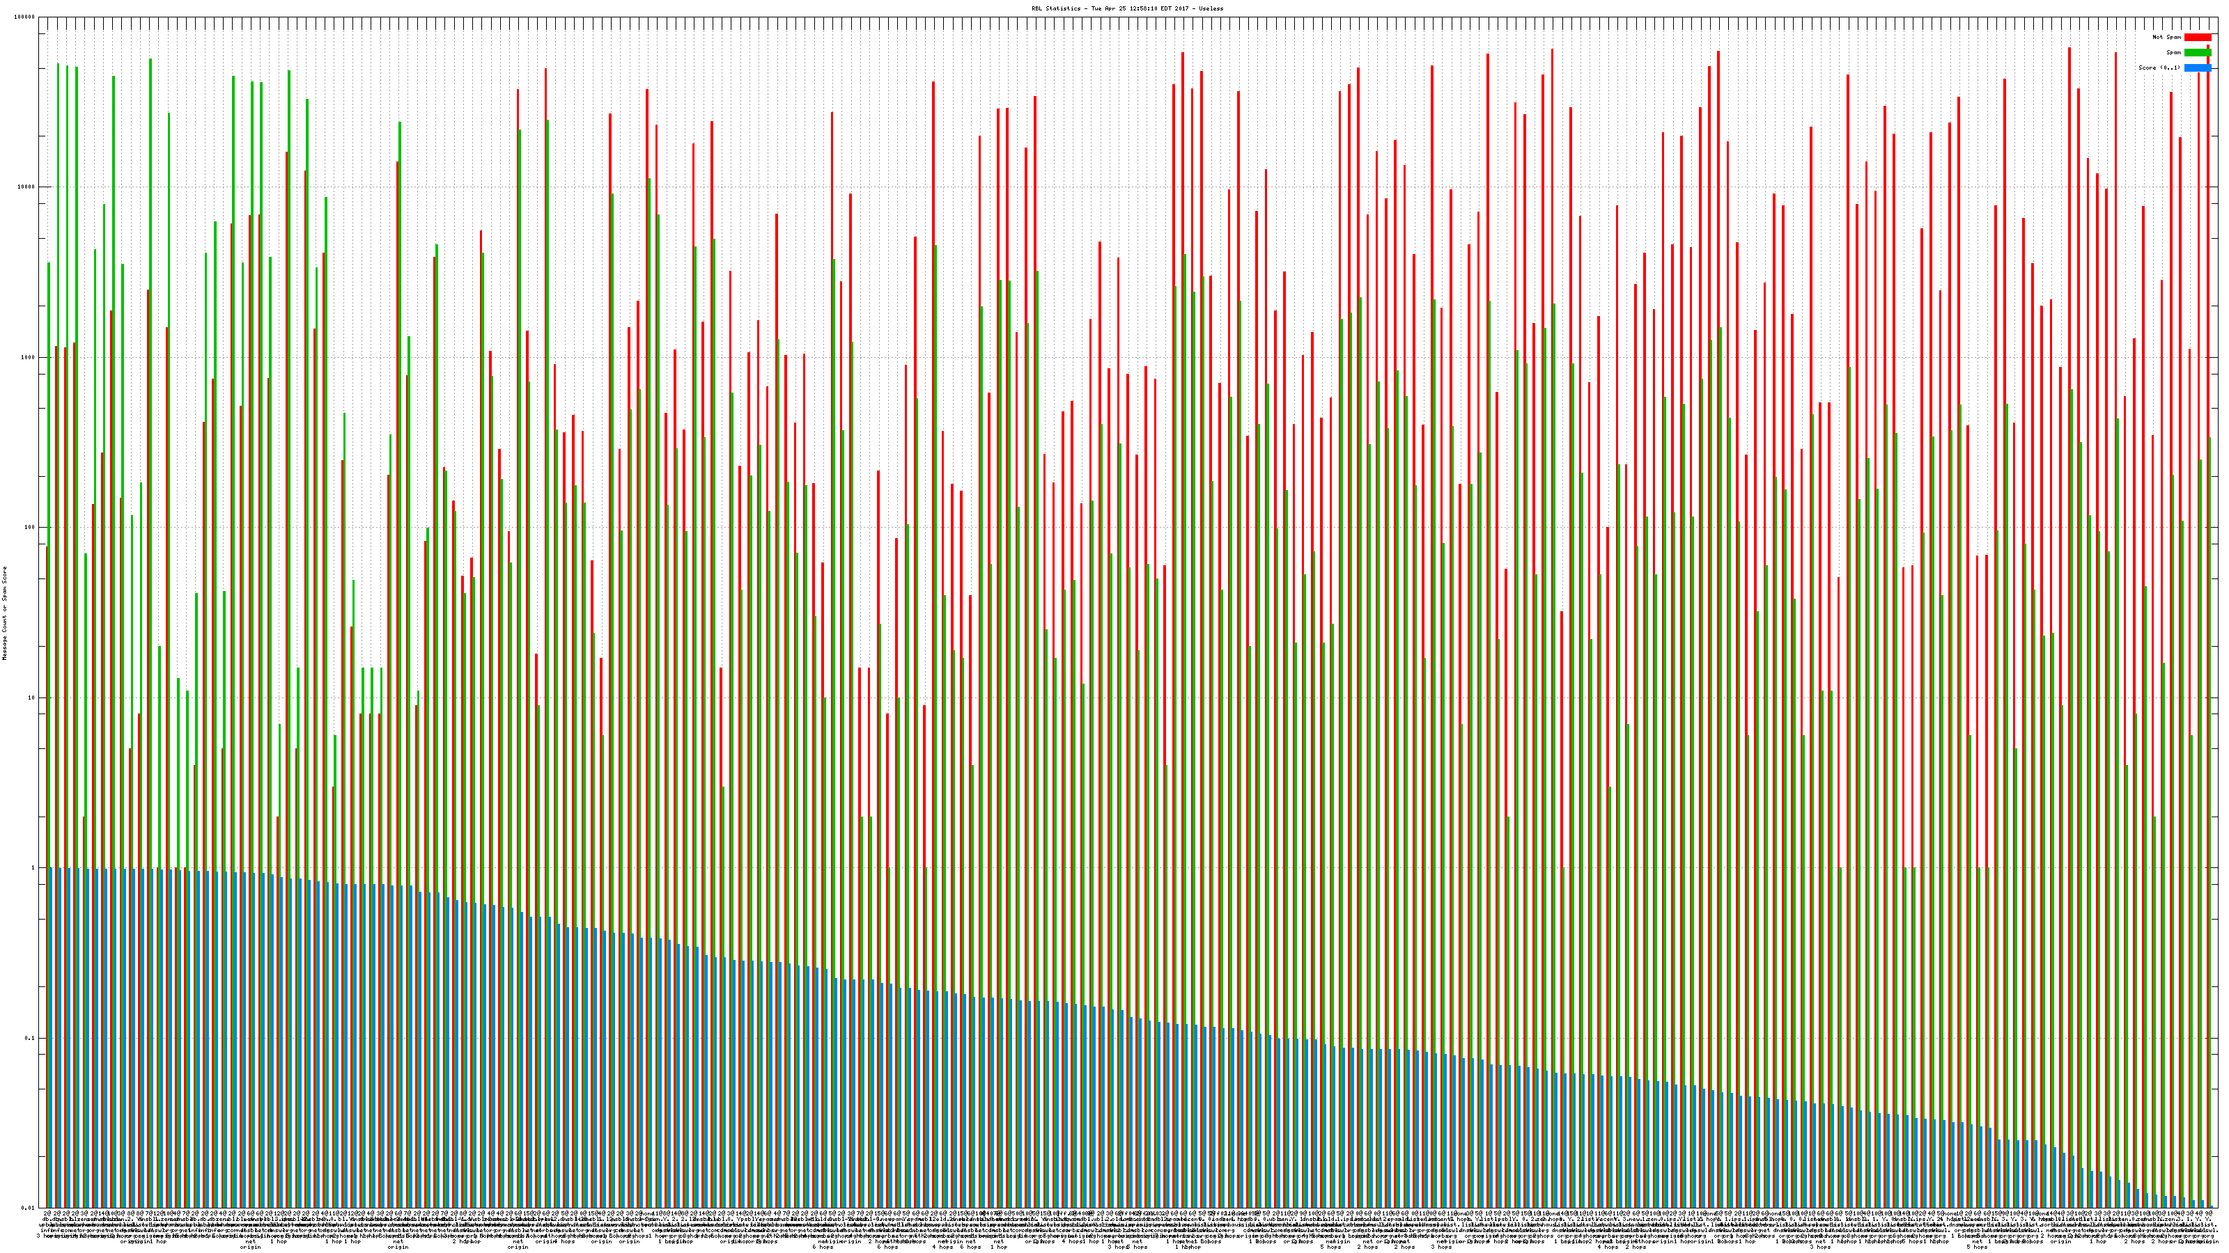Click the 1000 y-axis tick label
The image size is (2229, 1253).
(x=29, y=357)
